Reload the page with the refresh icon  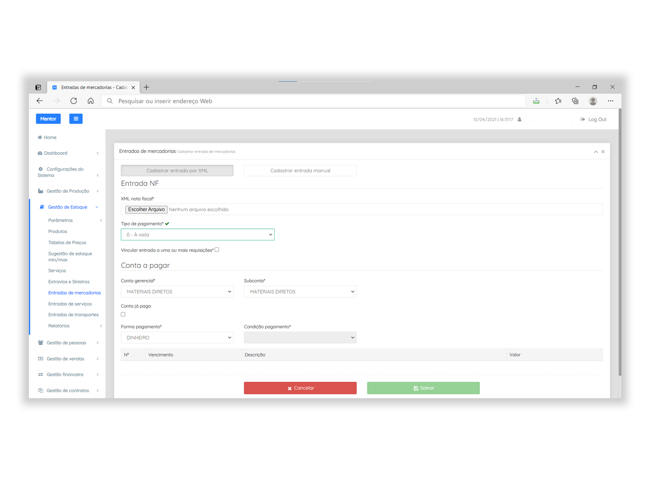[x=74, y=101]
